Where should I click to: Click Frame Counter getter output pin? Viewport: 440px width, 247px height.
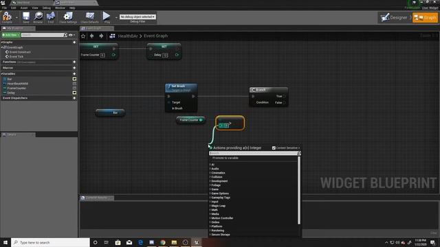tap(201, 120)
